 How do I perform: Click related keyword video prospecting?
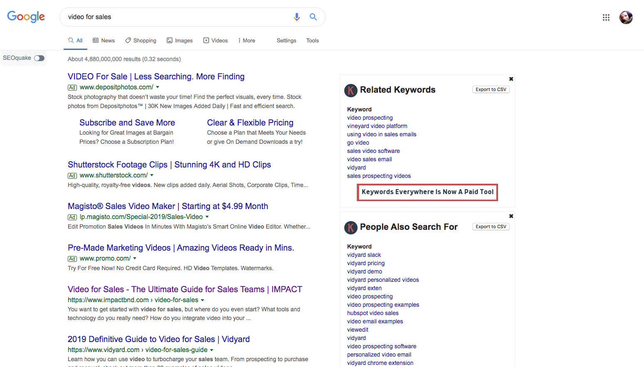[x=370, y=118]
